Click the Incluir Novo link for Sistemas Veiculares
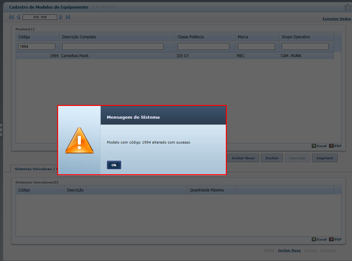The width and height of the screenshot is (352, 261). pos(289,250)
